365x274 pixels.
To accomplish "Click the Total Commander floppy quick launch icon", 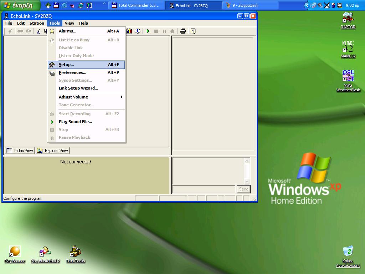I will point(56,5).
